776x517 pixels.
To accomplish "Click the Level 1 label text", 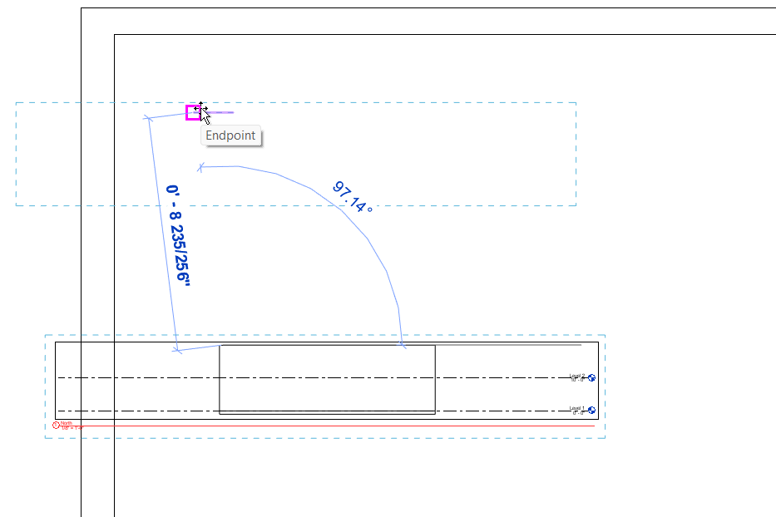I will click(576, 408).
